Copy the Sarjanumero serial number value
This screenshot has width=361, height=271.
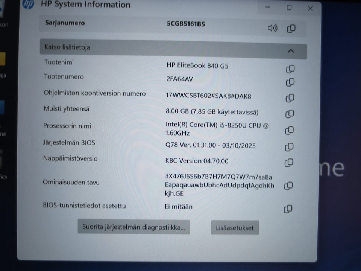click(x=291, y=29)
